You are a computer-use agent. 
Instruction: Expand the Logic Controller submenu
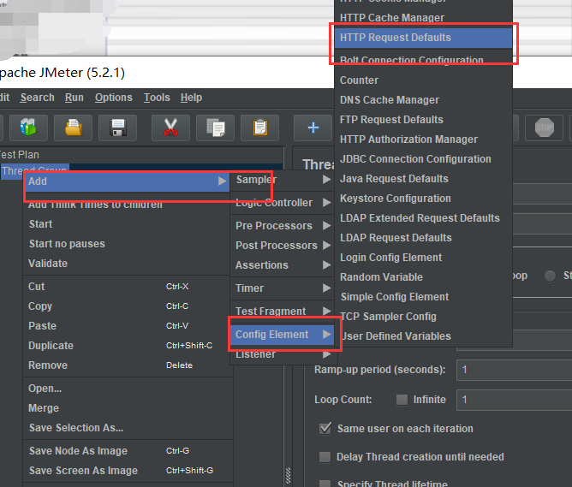click(x=282, y=203)
